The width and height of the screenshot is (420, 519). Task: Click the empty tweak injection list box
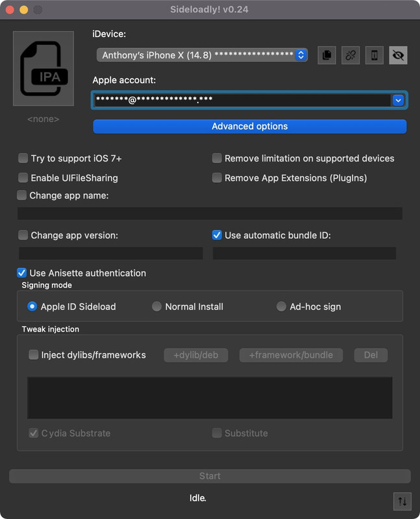pos(210,398)
